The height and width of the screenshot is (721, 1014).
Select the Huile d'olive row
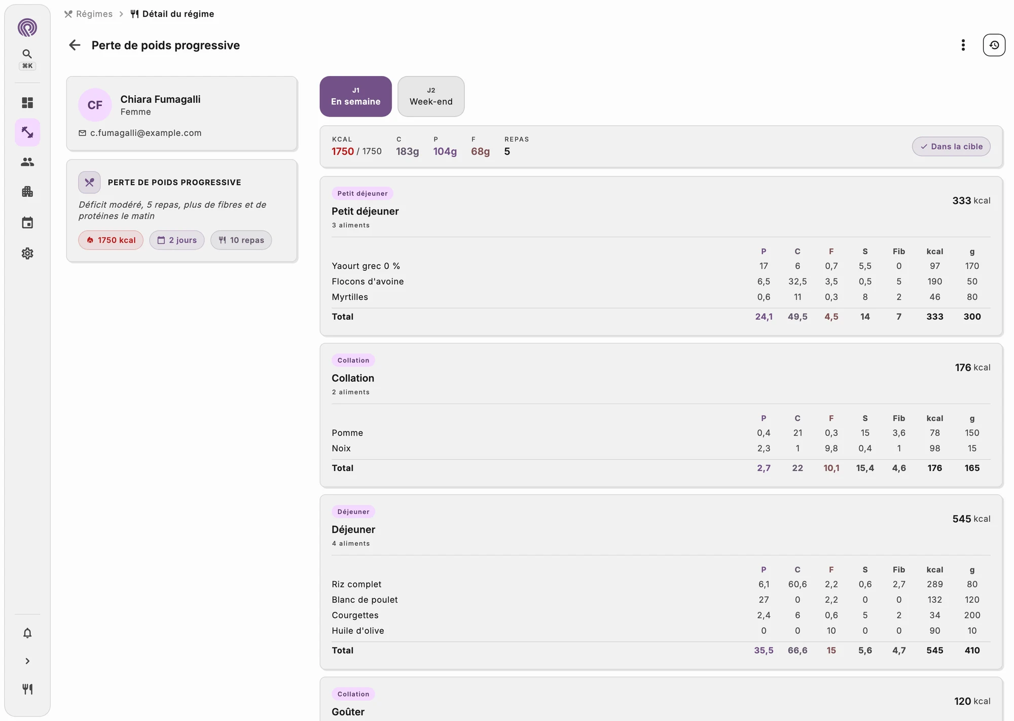click(x=661, y=631)
